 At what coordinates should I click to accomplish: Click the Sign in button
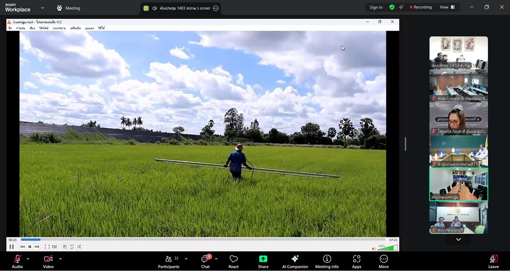point(376,7)
